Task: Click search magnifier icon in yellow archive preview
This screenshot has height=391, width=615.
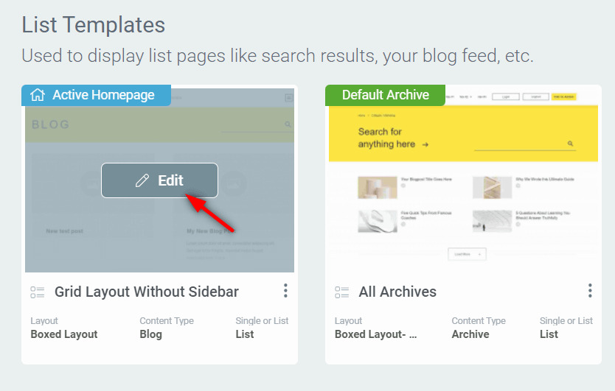Action: 570,144
